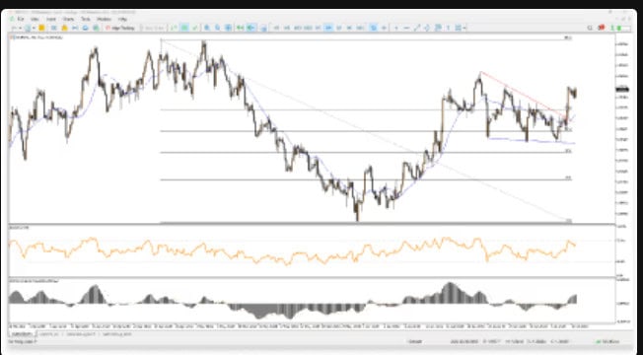
Task: Open the Window menu
Action: tap(104, 19)
